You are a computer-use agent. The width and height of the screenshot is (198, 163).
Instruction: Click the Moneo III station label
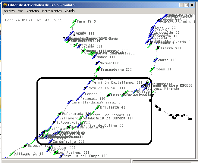[x=106, y=57]
